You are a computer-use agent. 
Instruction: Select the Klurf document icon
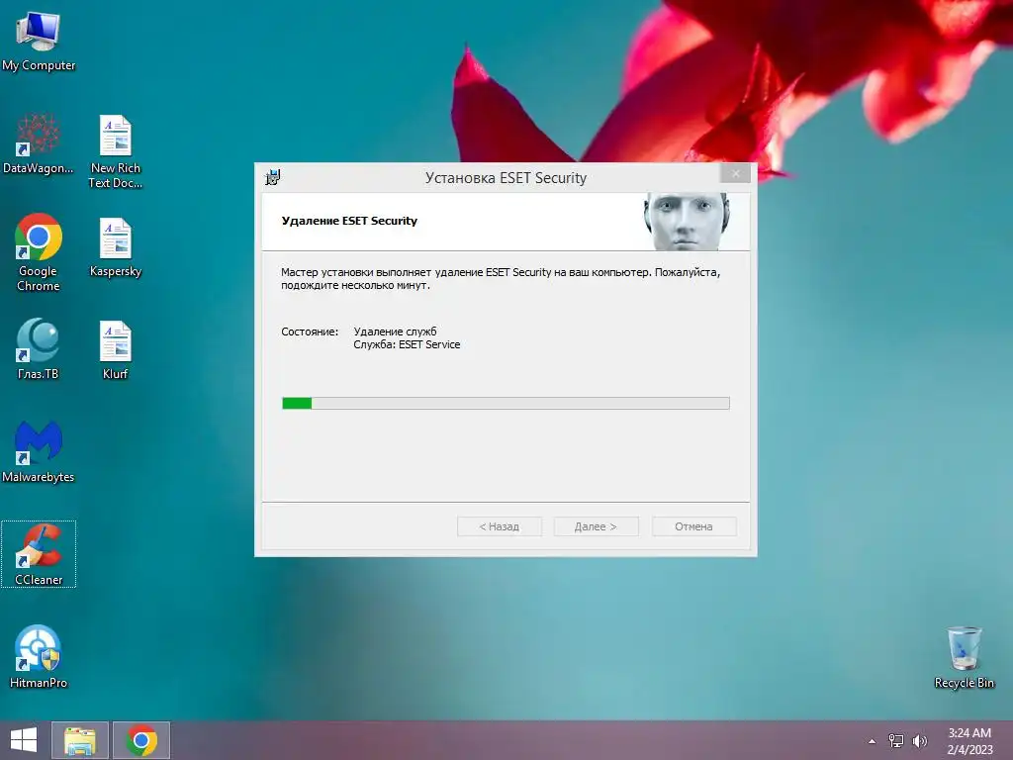(x=116, y=349)
